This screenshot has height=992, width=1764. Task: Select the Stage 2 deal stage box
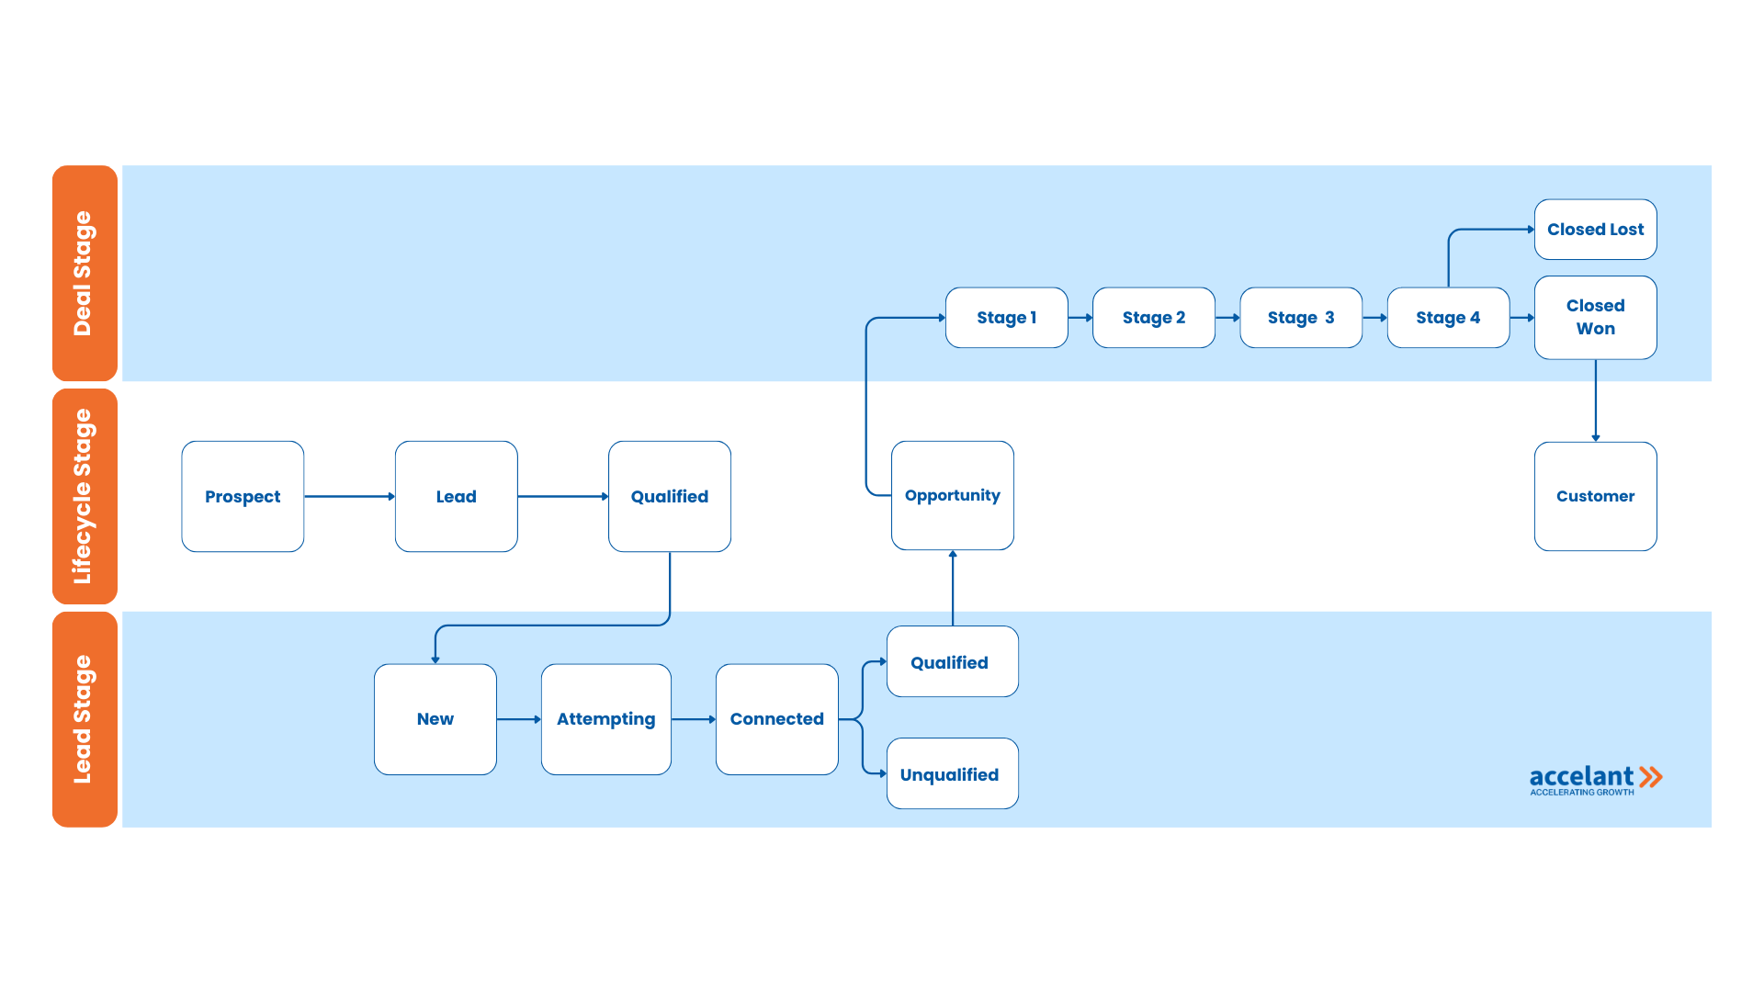[x=1152, y=316]
